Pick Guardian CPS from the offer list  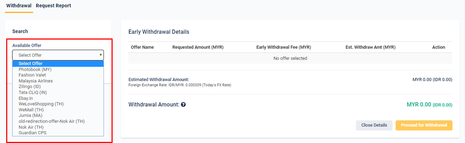click(x=58, y=133)
